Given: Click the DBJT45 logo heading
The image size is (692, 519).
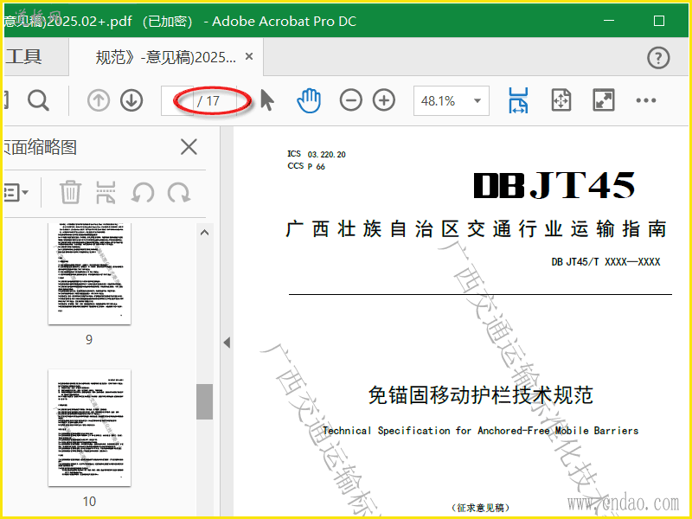Looking at the screenshot, I should (554, 185).
